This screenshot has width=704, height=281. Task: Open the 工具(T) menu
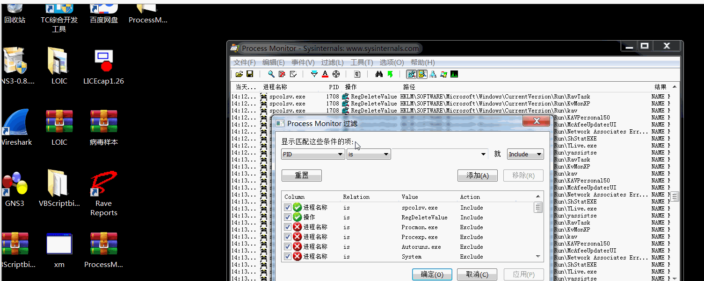tap(362, 62)
